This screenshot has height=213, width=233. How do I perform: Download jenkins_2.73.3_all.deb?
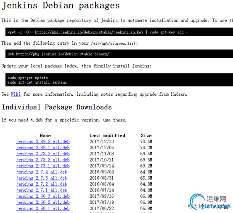[x=43, y=154]
